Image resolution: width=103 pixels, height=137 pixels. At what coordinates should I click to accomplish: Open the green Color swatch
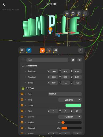73,105
